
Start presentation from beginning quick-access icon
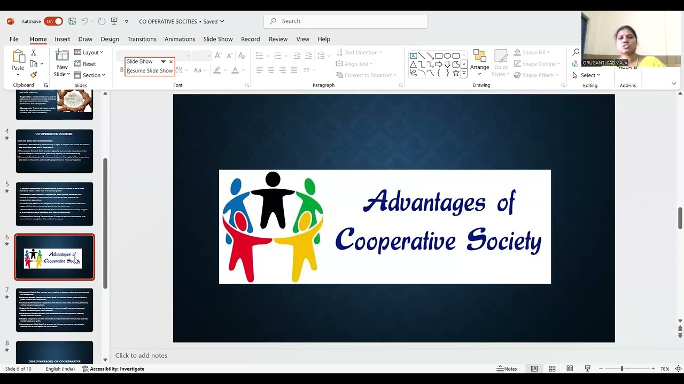click(x=114, y=21)
